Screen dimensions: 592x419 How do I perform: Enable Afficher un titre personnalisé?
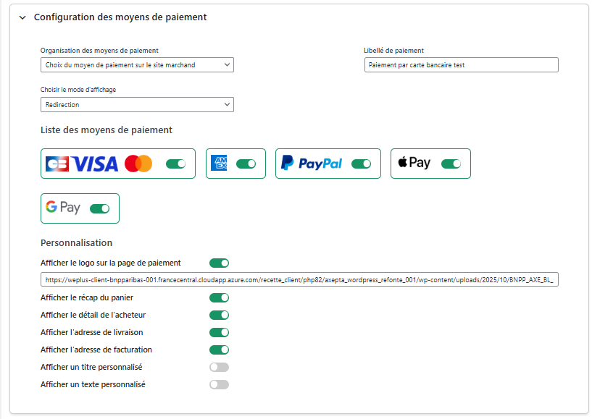click(x=219, y=367)
